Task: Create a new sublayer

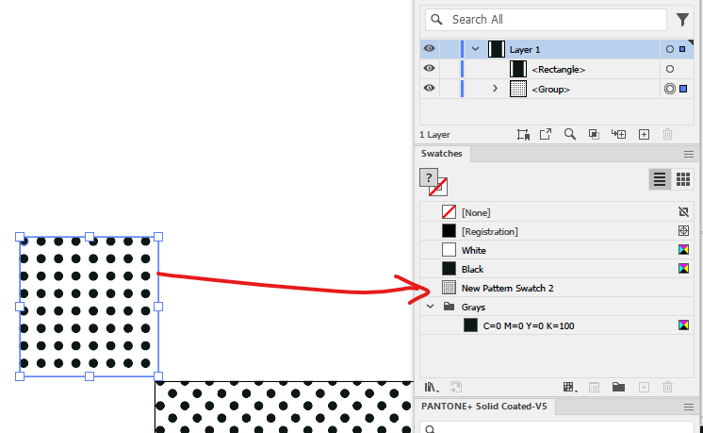Action: (619, 134)
